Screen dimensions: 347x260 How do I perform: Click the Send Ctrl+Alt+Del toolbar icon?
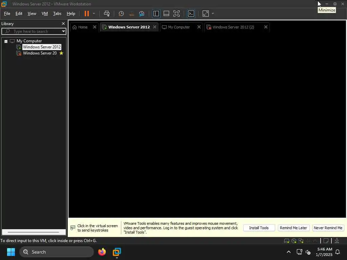[x=107, y=14]
